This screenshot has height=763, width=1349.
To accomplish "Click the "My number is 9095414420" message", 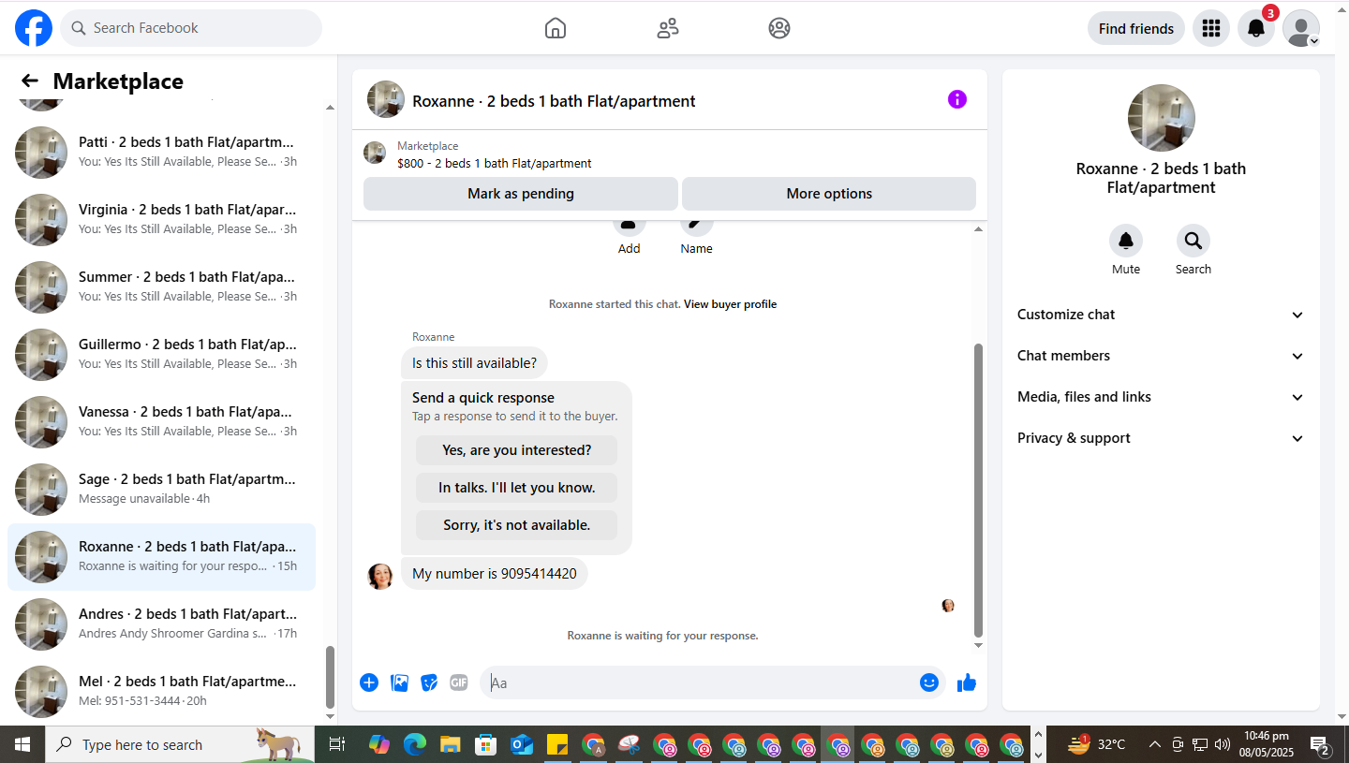I will coord(495,574).
